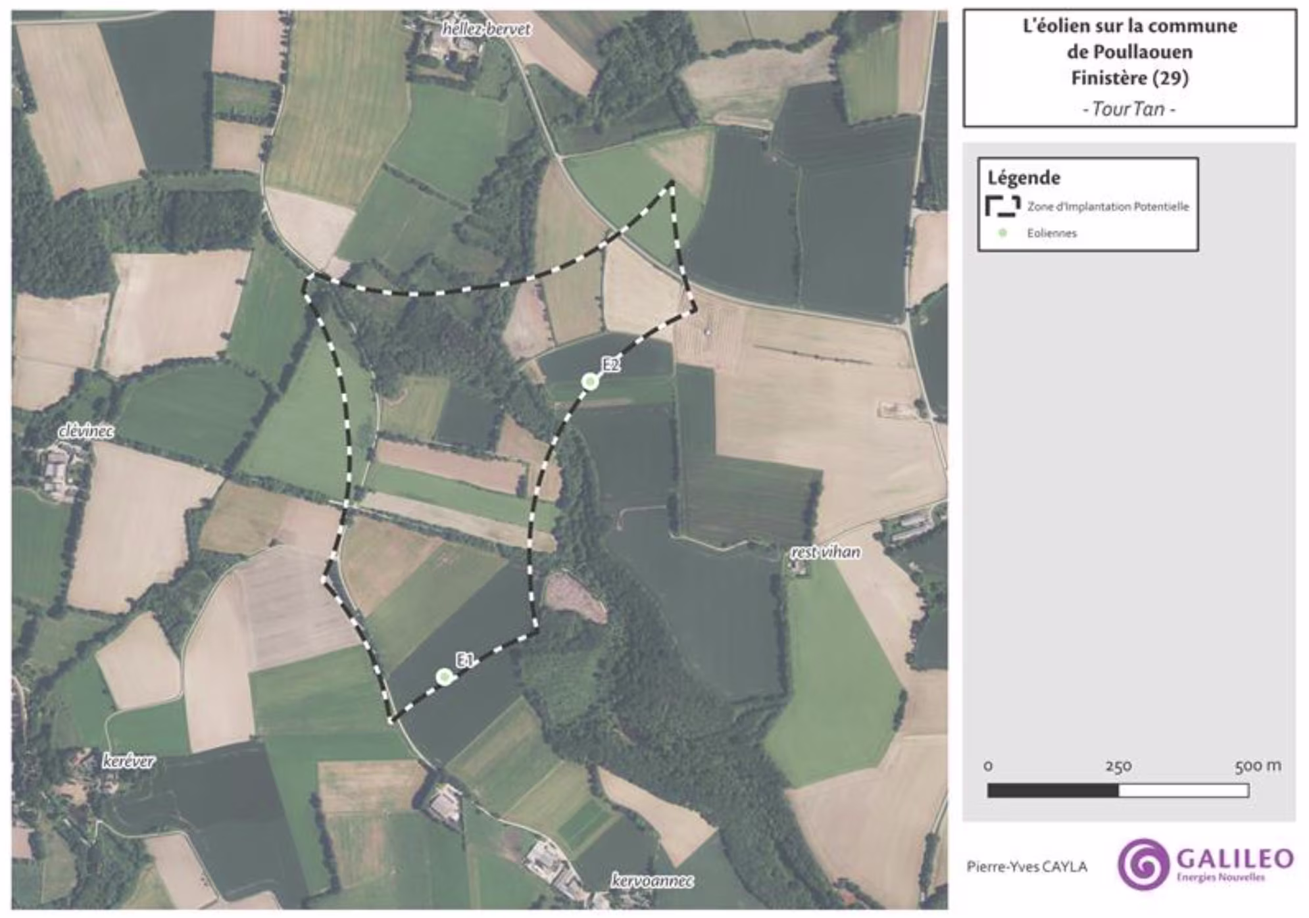Click the 500 m scale label
This screenshot has height=918, width=1309.
1257,765
